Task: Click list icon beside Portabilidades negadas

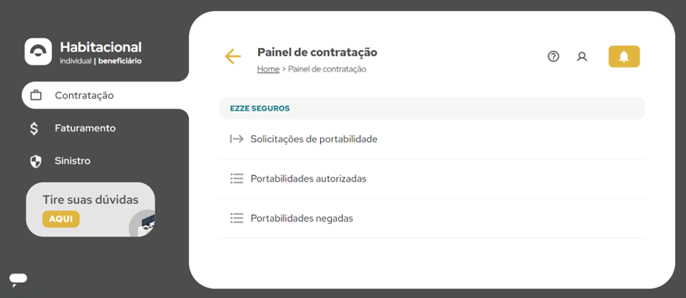Action: [237, 218]
